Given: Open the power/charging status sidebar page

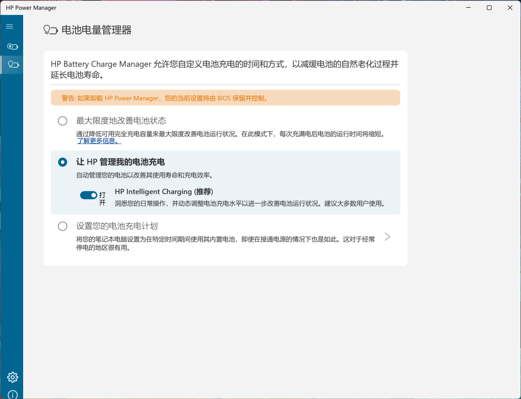Looking at the screenshot, I should (13, 46).
